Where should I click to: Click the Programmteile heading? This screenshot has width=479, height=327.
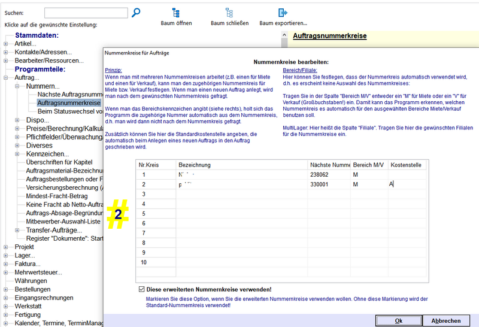[40, 69]
